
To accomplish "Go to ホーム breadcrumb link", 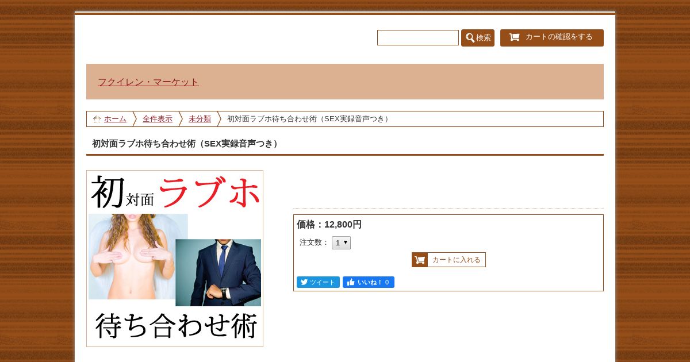I will [115, 119].
